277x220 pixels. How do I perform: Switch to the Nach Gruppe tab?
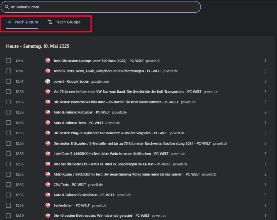coord(68,22)
